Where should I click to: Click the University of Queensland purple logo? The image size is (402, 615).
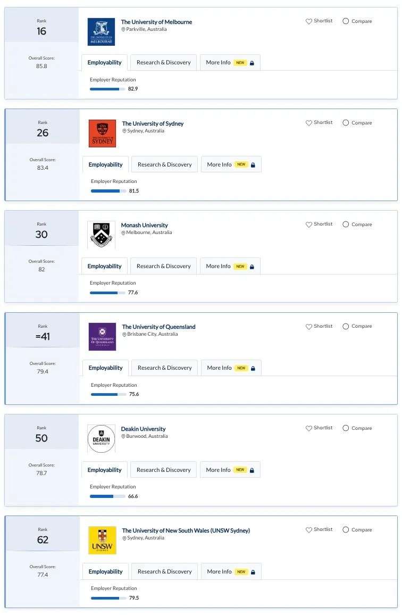pos(103,337)
